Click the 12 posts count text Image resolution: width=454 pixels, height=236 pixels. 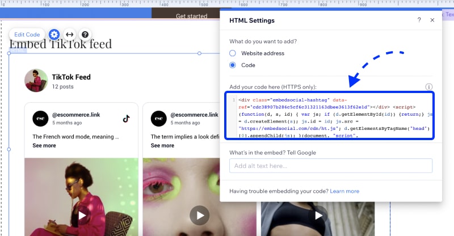click(63, 87)
